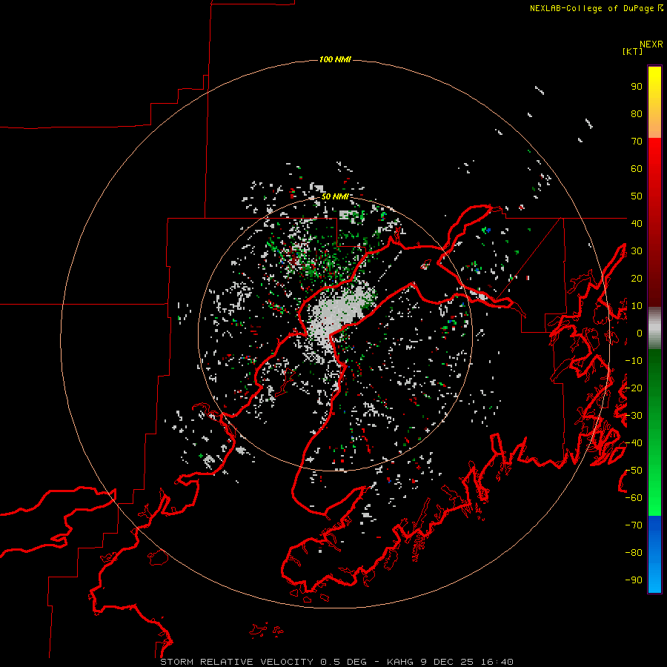Click the -60 value on the velocity scale
Viewport: 667px width, 667px height.
click(634, 498)
